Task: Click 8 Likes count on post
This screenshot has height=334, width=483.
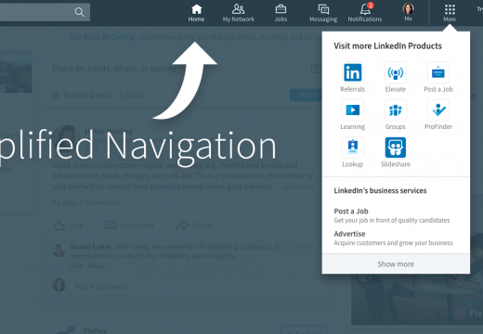Action: (x=63, y=203)
